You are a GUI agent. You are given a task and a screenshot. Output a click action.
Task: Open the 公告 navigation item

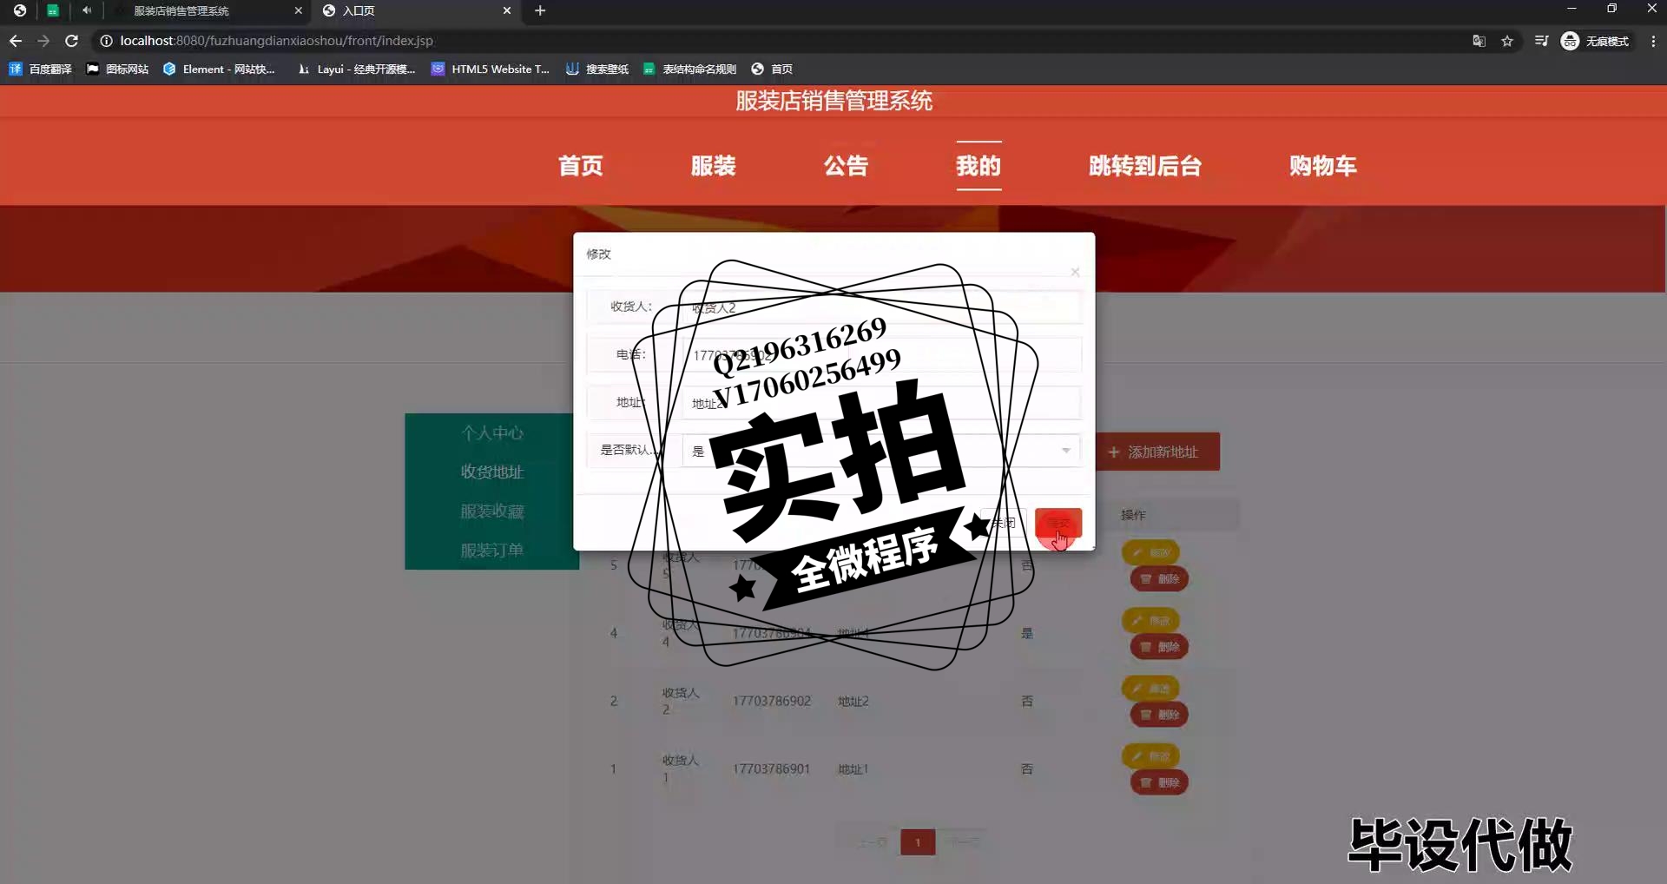846,165
